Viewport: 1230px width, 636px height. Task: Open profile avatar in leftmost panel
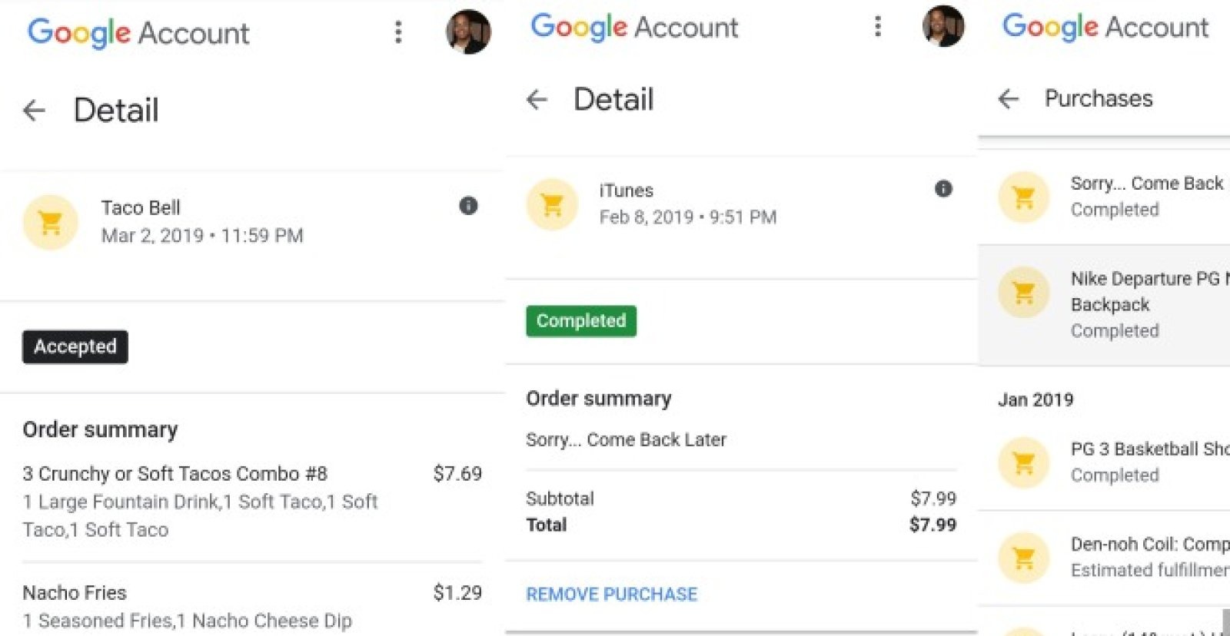coord(467,32)
